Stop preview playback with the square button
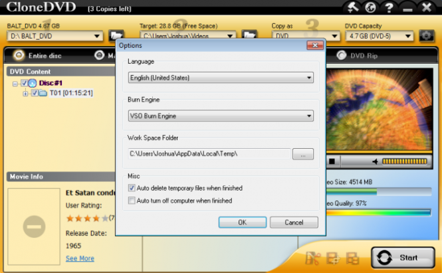 (332, 161)
